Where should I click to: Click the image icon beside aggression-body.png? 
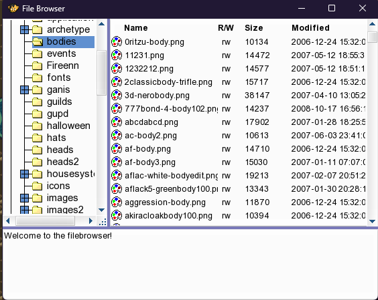click(117, 202)
